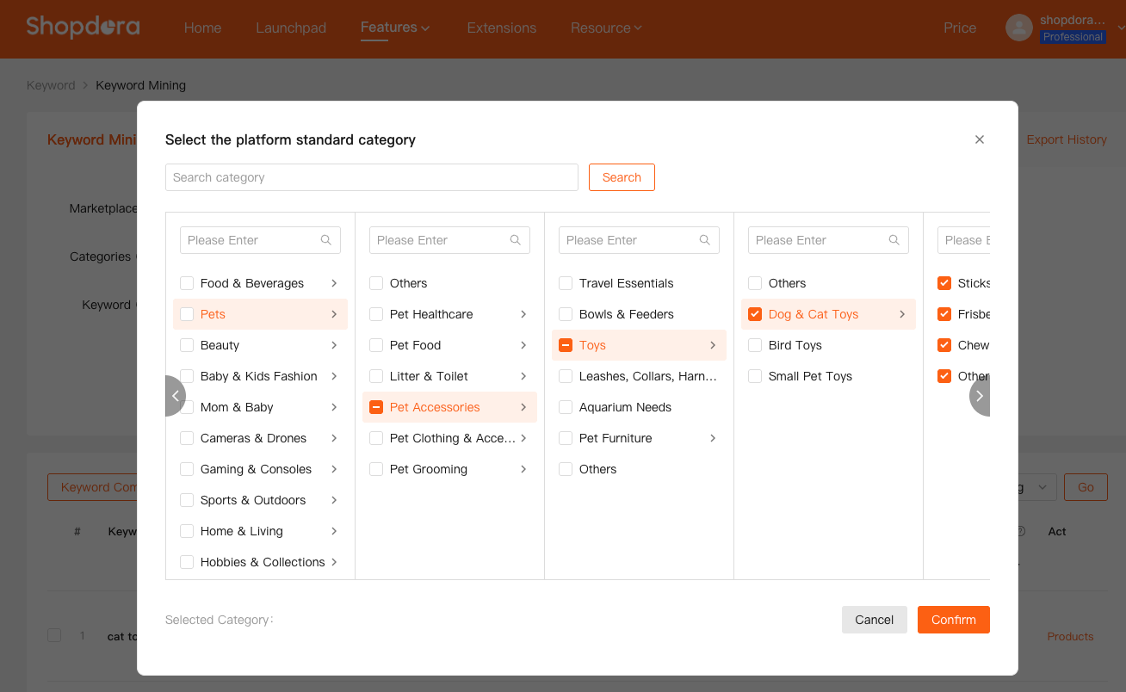Close the category selection dialog
Image resolution: width=1126 pixels, height=692 pixels.
click(x=979, y=139)
